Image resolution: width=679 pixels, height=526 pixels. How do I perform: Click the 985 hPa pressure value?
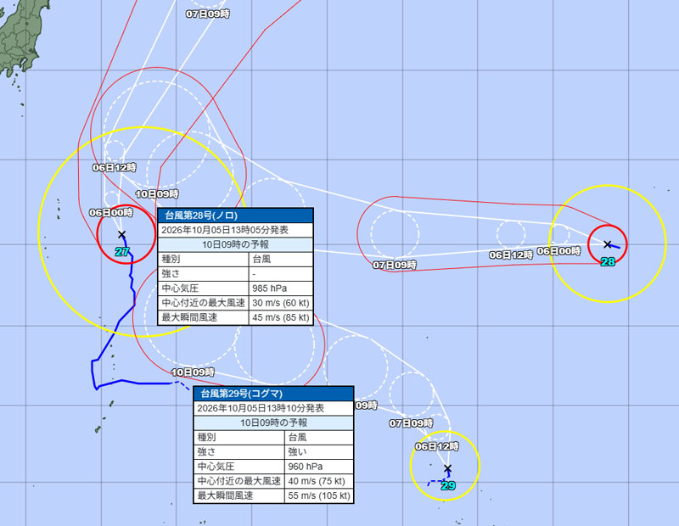[269, 288]
